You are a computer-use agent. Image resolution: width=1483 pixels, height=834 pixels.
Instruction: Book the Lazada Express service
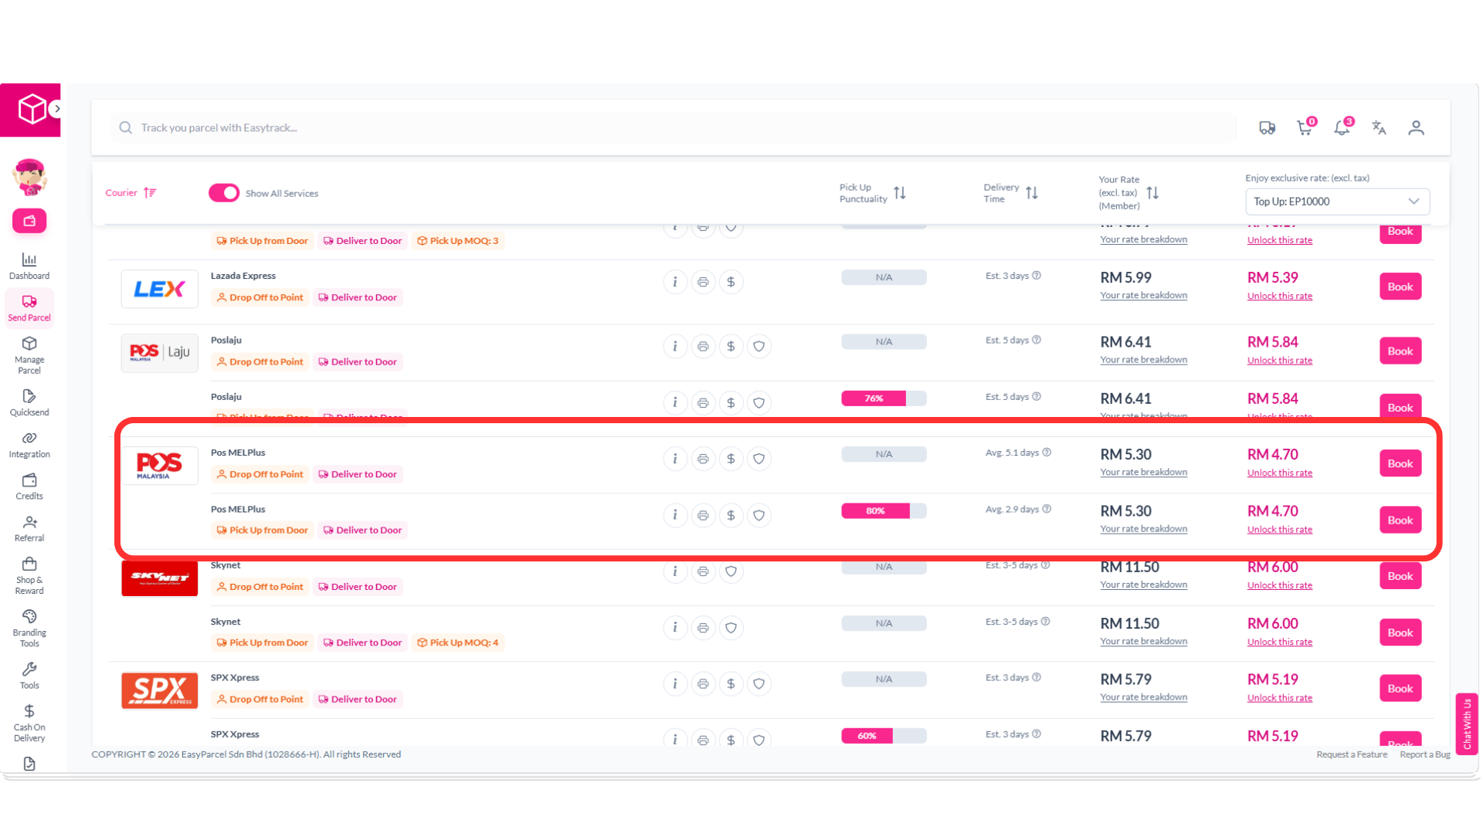(1400, 286)
